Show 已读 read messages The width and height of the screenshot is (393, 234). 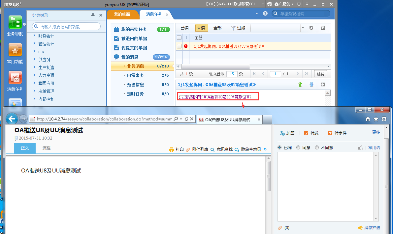point(184,28)
